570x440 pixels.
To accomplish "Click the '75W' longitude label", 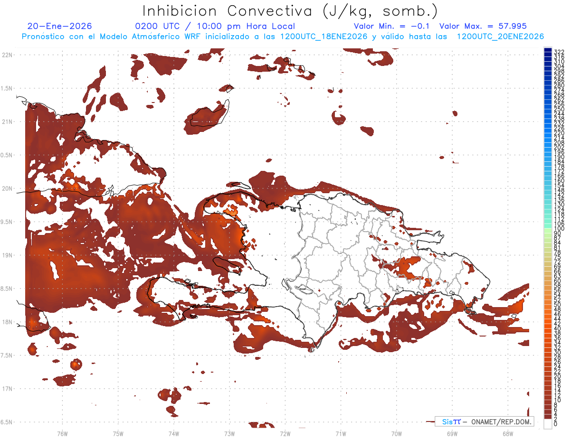I will click(118, 433).
